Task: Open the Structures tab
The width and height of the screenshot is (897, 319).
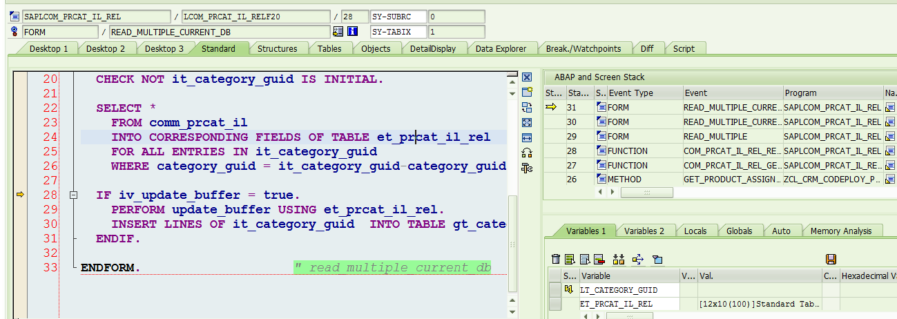Action: (x=277, y=48)
